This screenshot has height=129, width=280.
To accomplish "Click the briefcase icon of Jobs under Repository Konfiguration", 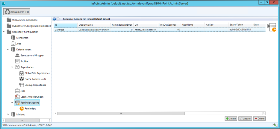I will click(x=13, y=44).
